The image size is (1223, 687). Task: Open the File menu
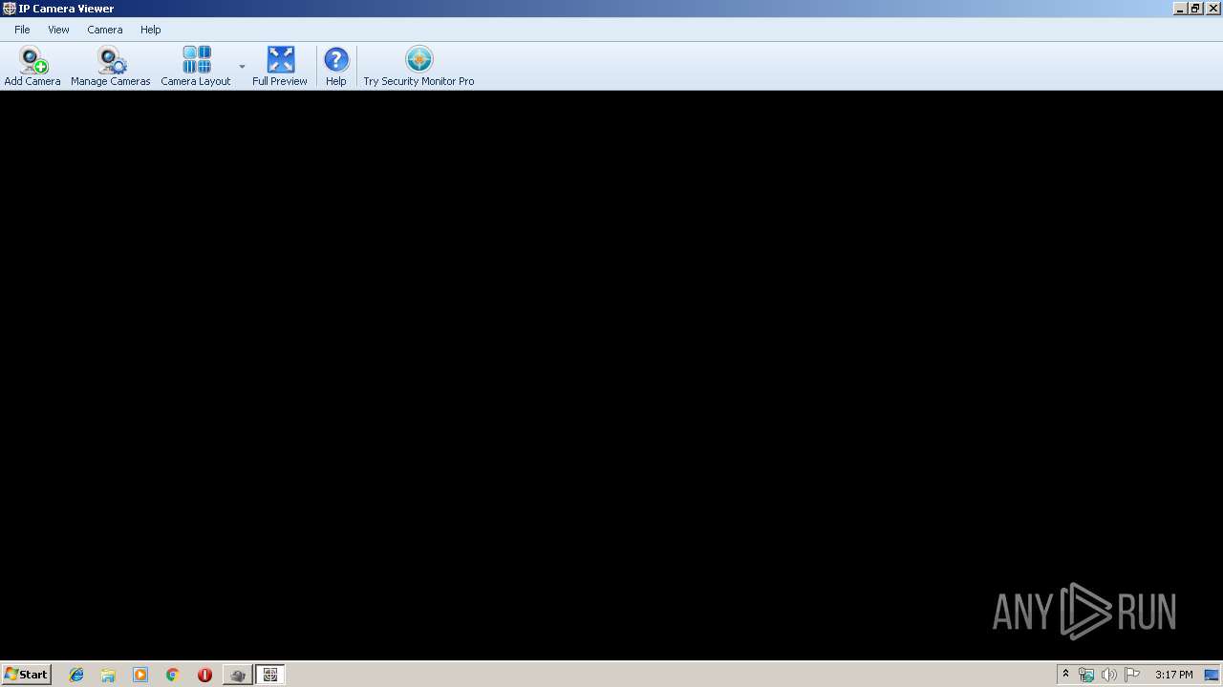22,30
